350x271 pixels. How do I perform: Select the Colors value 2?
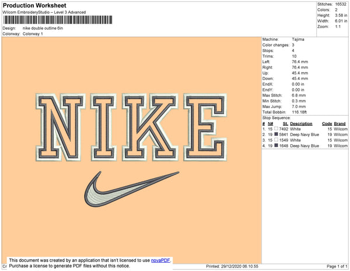336,10
